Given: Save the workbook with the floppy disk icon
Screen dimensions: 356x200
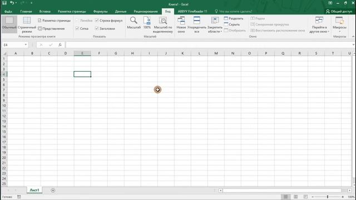Looking at the screenshot, I should tap(4, 3).
